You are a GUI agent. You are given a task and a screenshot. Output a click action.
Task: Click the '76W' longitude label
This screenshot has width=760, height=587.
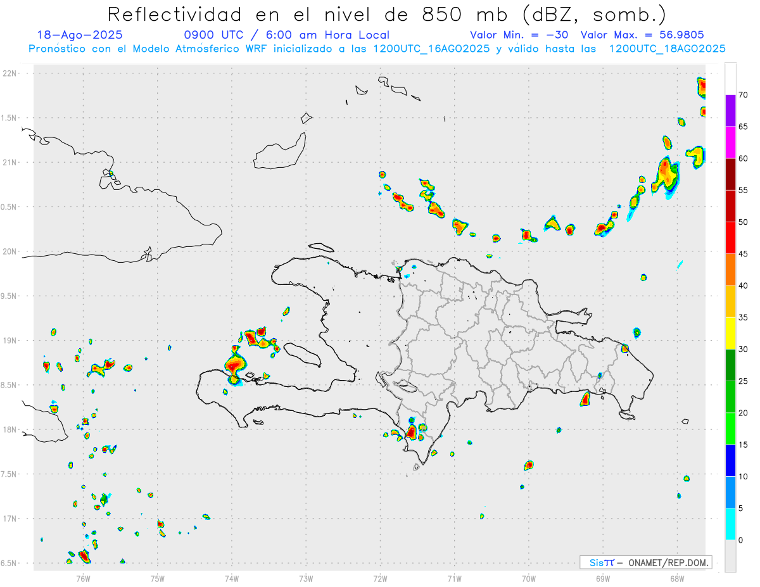pos(83,579)
